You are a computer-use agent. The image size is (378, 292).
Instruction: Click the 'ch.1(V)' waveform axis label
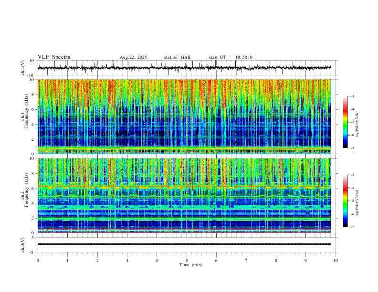pos(23,68)
